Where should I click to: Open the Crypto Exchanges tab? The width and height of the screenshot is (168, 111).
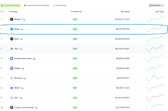point(10,5)
